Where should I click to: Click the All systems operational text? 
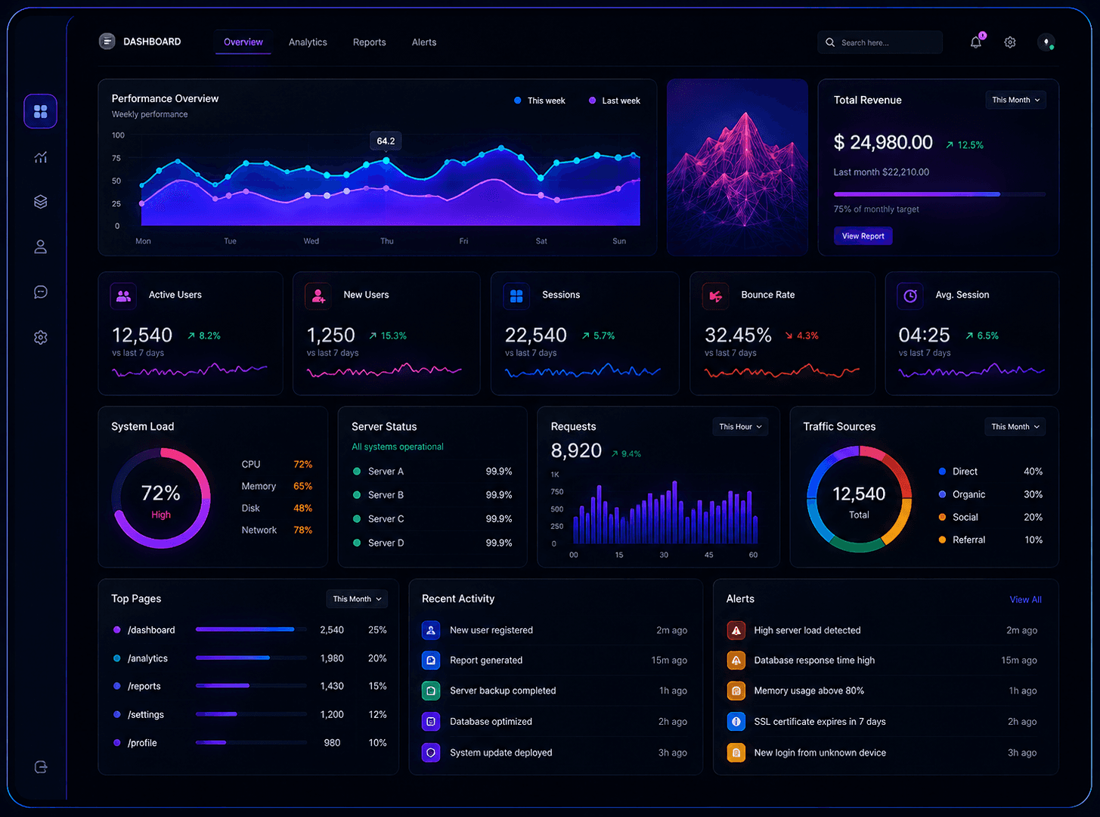coord(398,447)
